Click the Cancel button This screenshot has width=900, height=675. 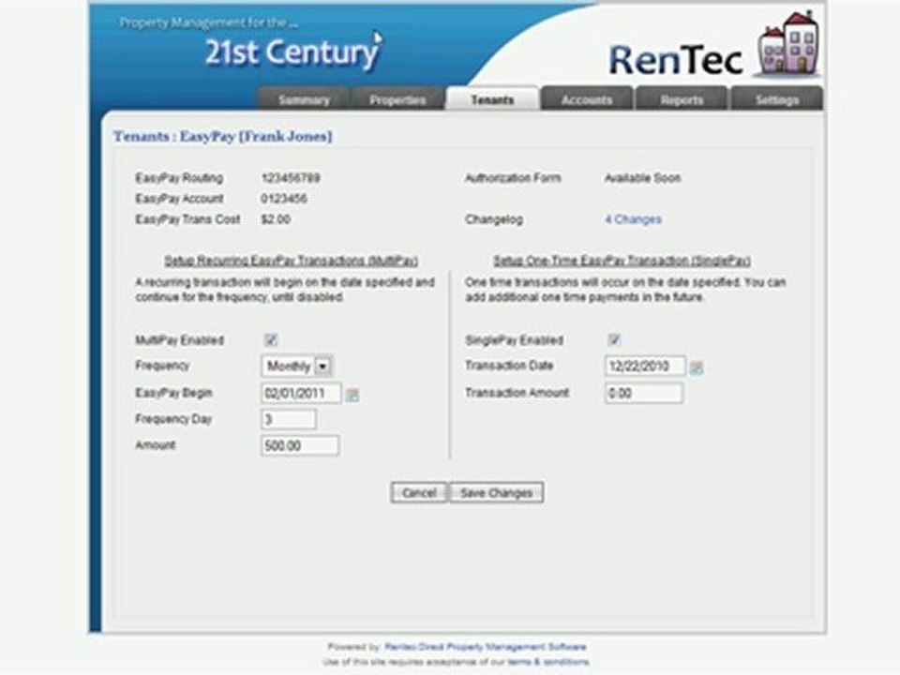[x=419, y=493]
